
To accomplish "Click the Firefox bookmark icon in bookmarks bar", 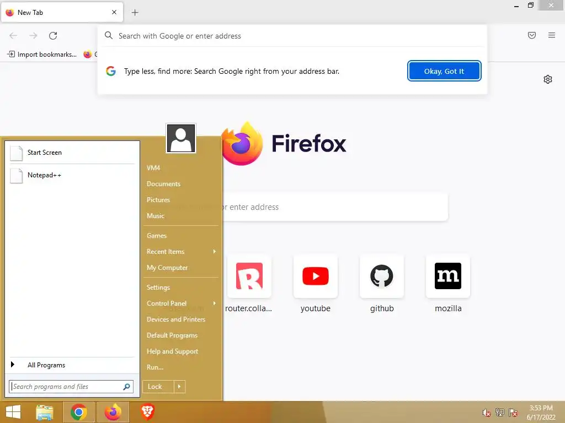I will (x=88, y=55).
